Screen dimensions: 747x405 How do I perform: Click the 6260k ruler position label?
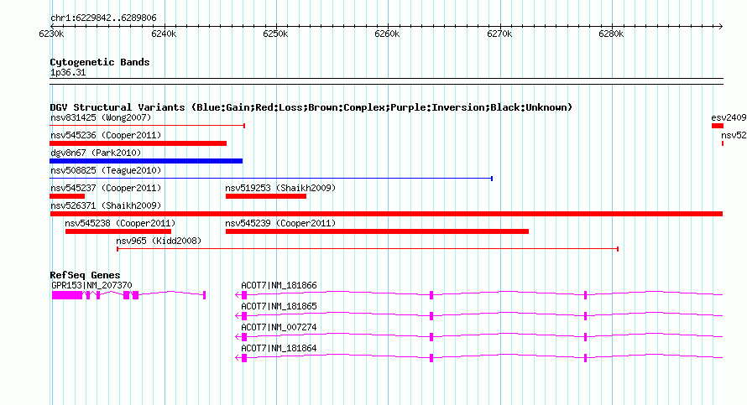tap(387, 34)
